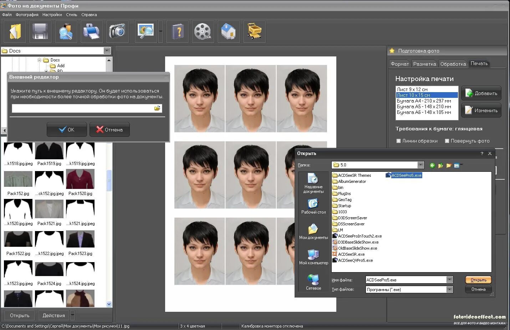Open Мои документы in the places bar
The width and height of the screenshot is (510, 330).
tap(313, 231)
